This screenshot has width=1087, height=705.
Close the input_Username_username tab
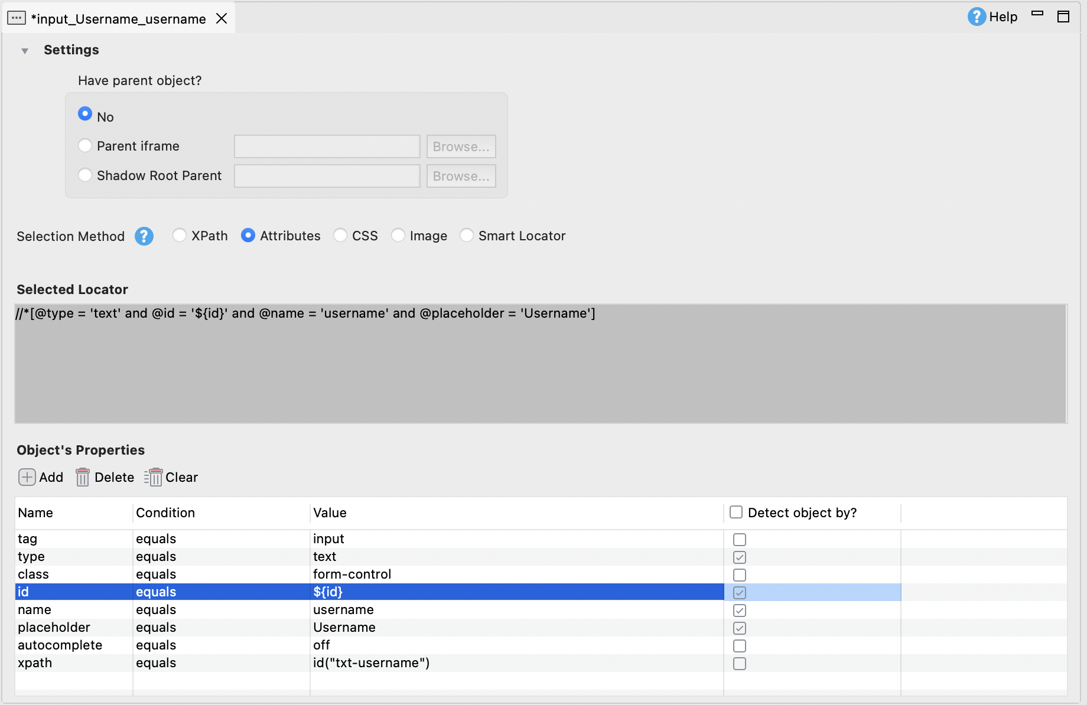click(222, 18)
